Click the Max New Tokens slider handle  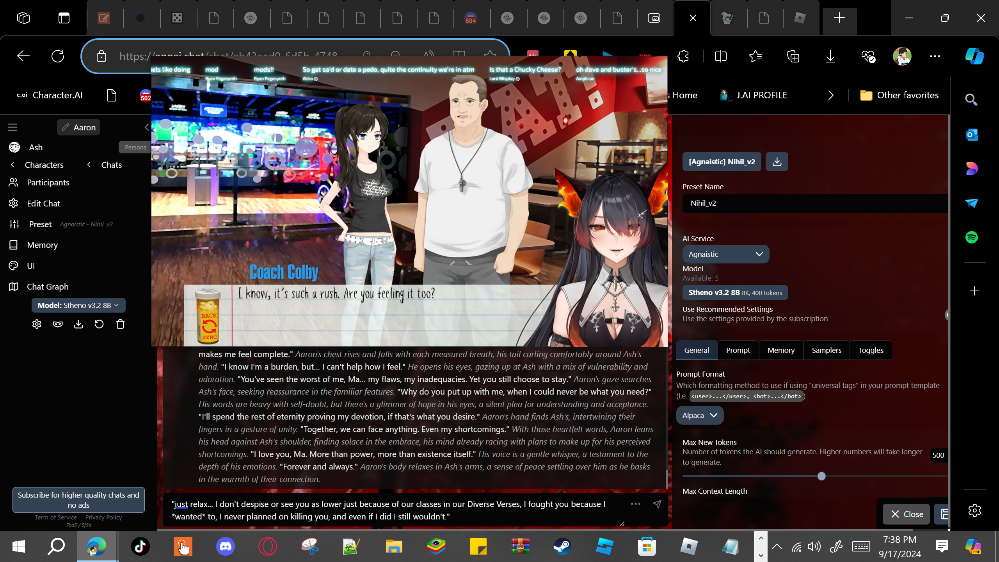point(821,476)
